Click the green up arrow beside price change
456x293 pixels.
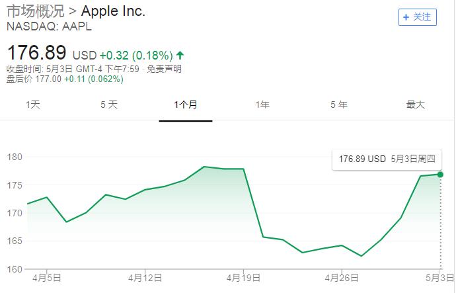click(x=180, y=54)
